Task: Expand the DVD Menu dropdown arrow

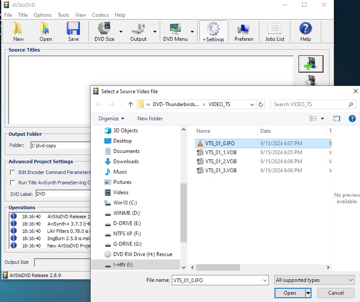Action: (192, 32)
